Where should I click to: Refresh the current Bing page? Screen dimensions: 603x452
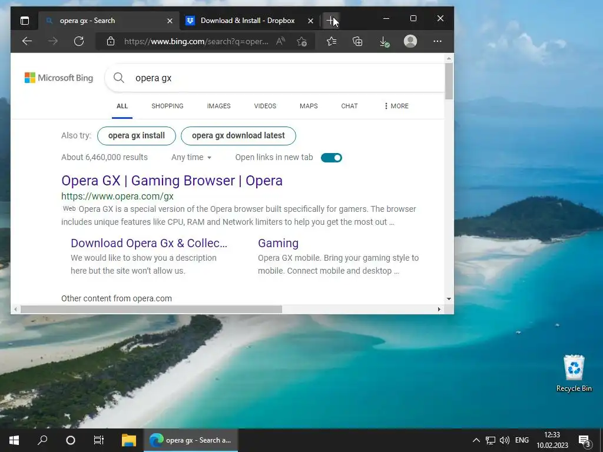79,41
